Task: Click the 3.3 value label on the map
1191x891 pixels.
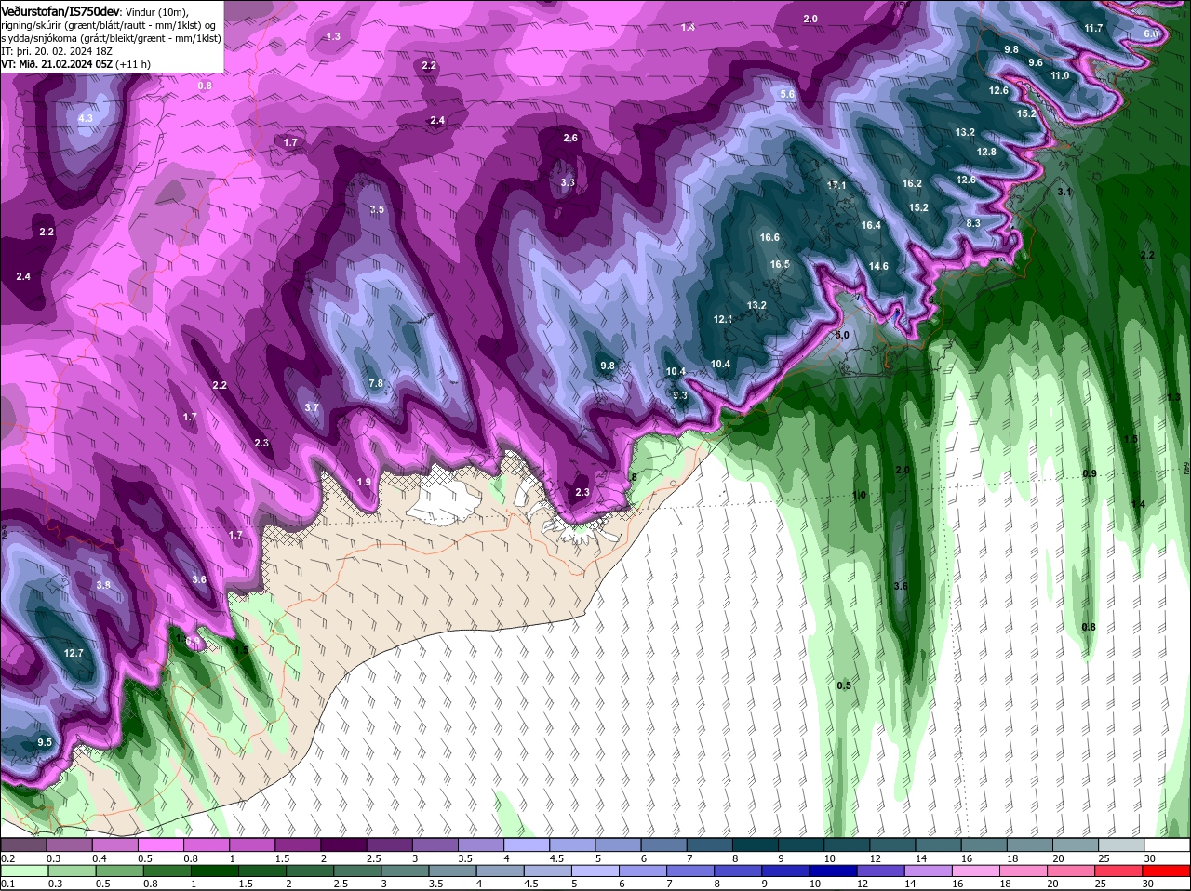Action: point(568,182)
